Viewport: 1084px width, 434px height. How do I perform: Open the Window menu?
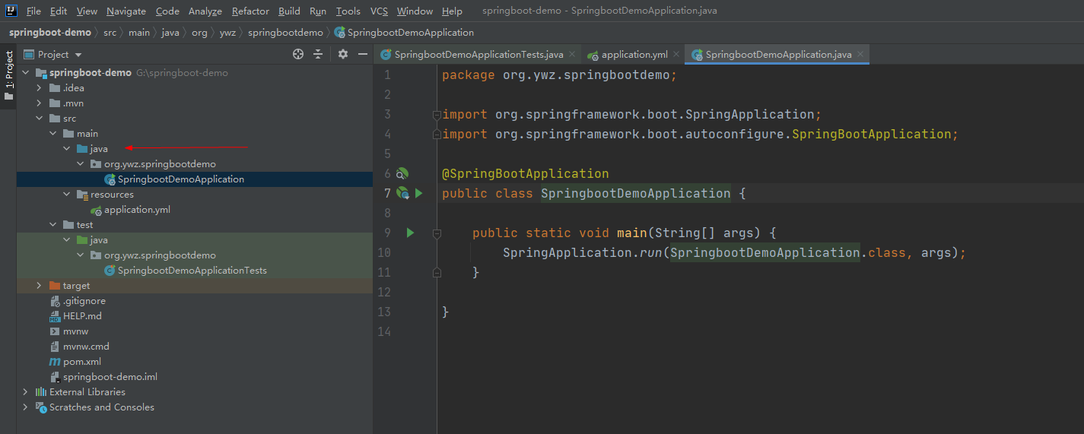(x=415, y=11)
